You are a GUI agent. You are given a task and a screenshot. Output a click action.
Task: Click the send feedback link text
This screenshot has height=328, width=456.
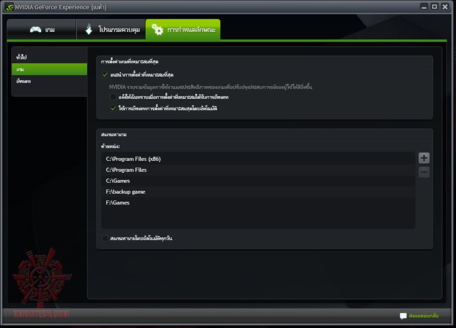[x=424, y=316]
